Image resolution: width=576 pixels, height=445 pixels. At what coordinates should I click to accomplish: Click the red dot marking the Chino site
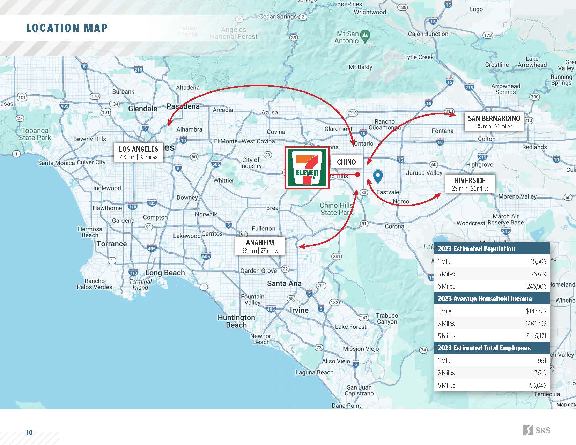[x=357, y=175]
